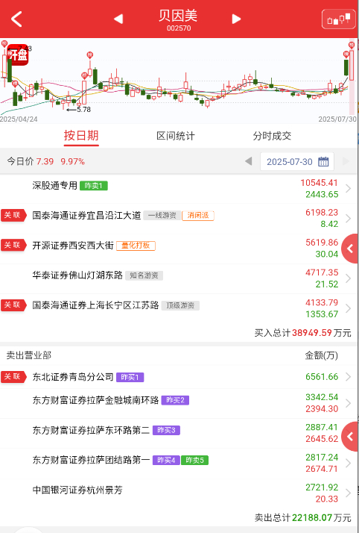The width and height of the screenshot is (359, 533).
Task: Expand 中国银河证券杭州景芳 row chevron
Action: pos(348,493)
